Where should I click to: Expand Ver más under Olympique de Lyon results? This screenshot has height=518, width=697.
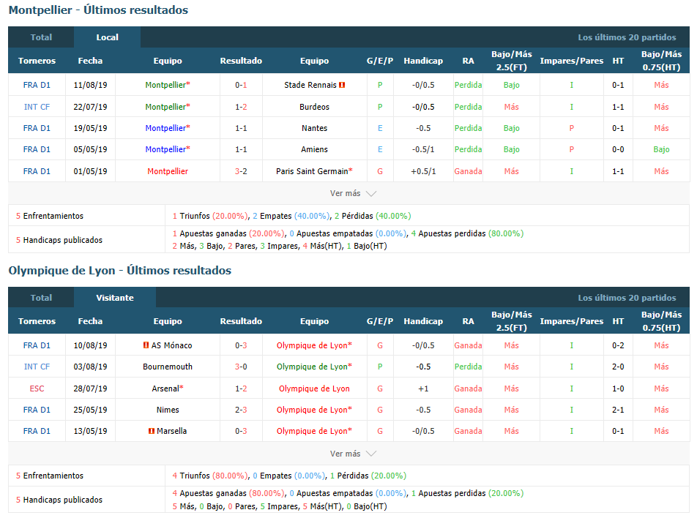[353, 454]
